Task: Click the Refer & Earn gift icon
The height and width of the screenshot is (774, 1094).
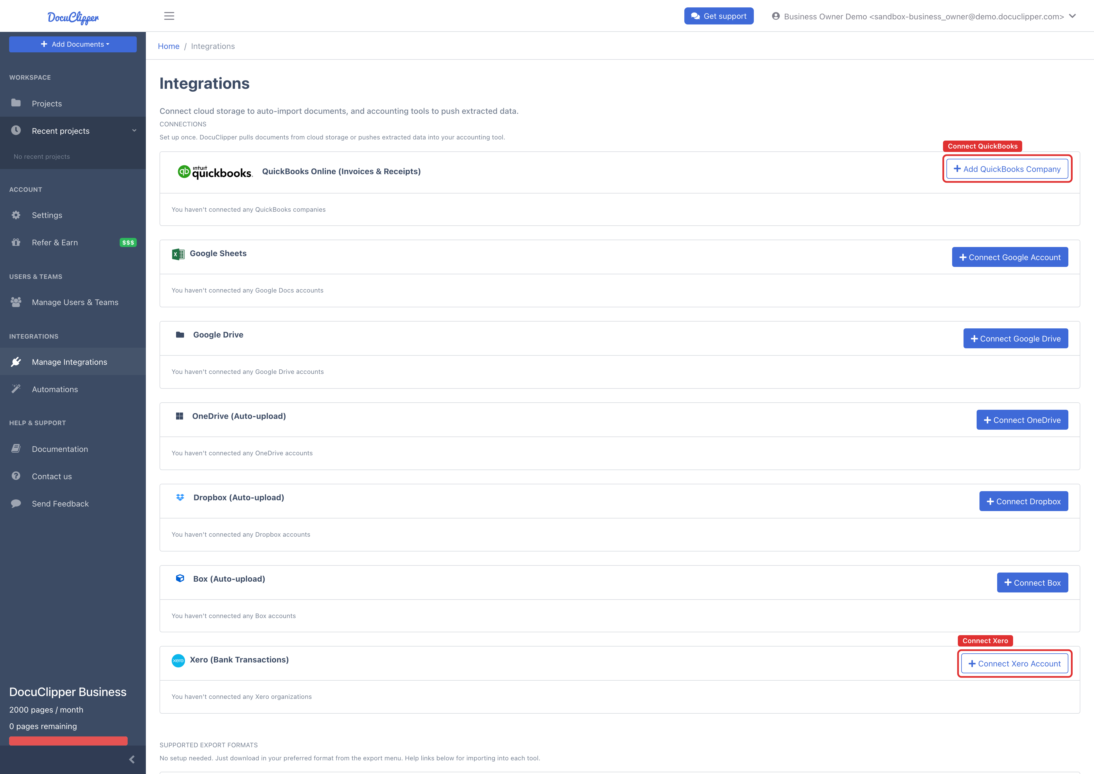Action: point(16,242)
